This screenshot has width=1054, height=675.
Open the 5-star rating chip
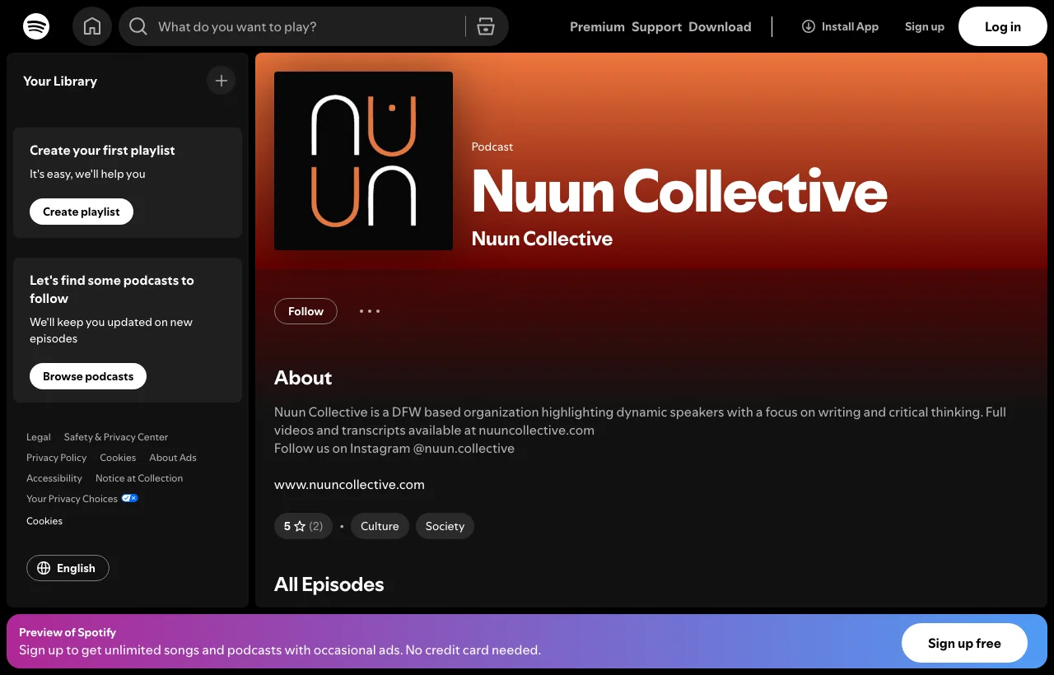point(303,526)
